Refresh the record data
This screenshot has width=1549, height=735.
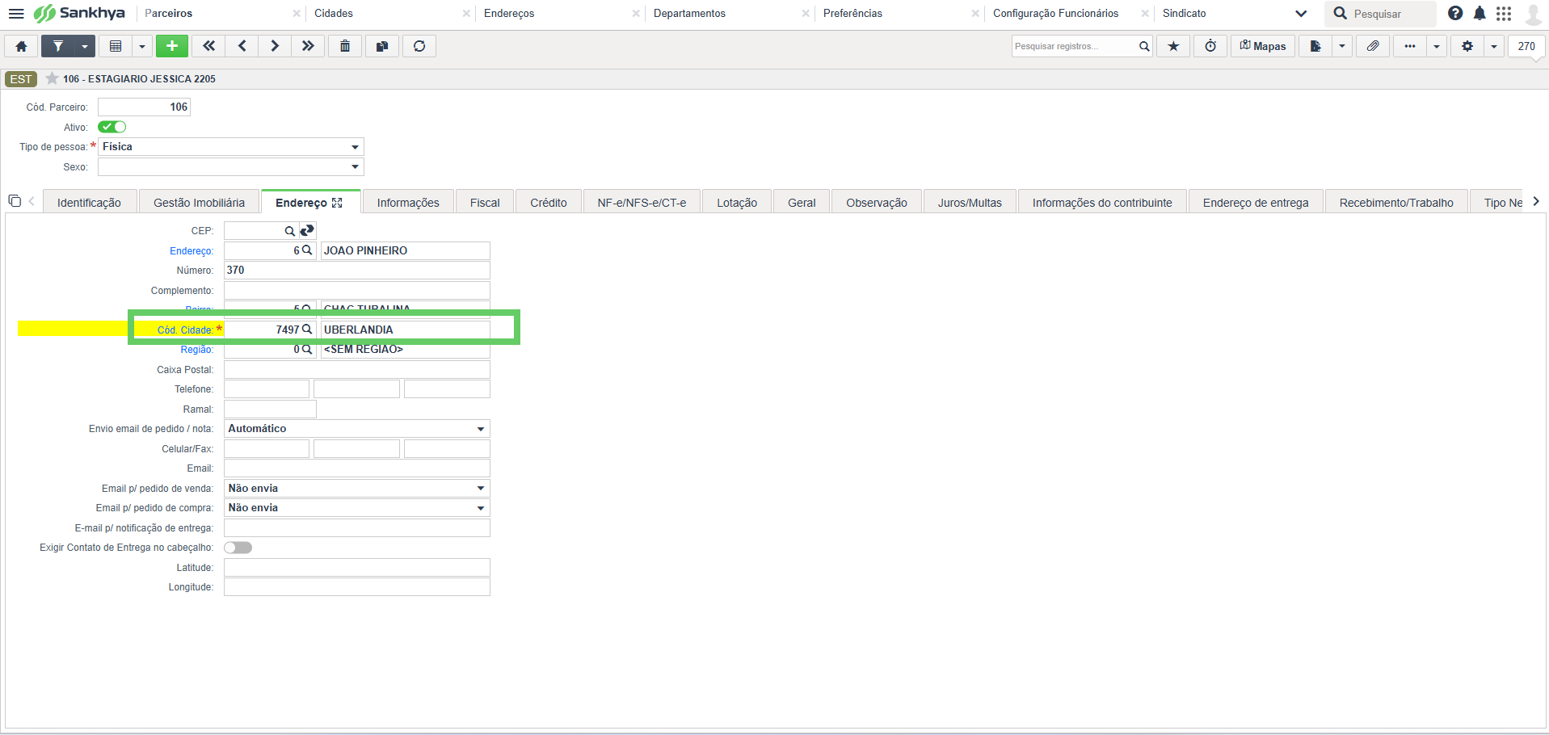pyautogui.click(x=419, y=46)
